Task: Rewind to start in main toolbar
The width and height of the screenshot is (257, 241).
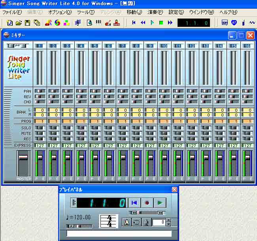Action: click(x=134, y=22)
